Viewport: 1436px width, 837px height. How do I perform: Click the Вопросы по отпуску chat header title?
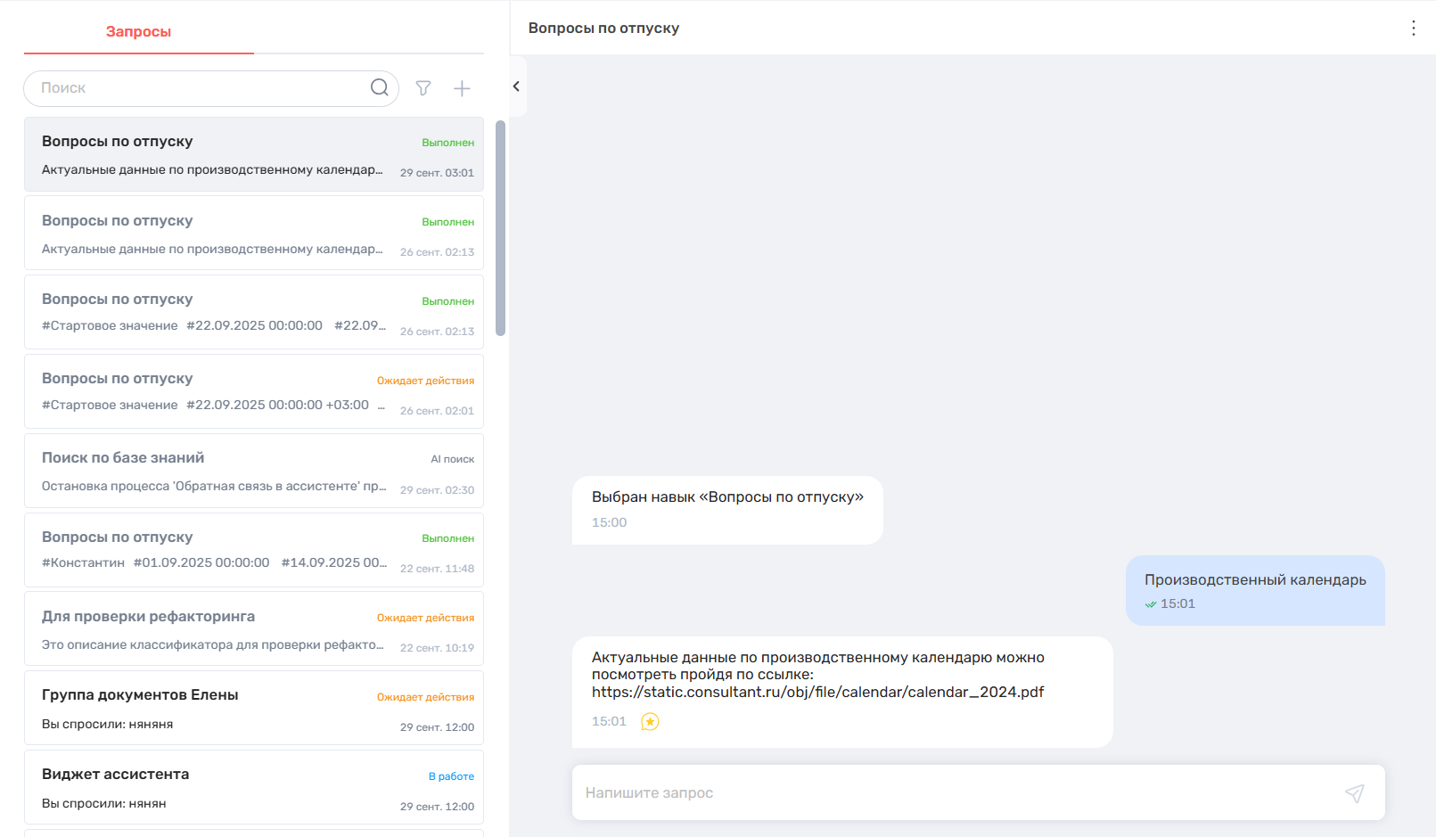click(x=603, y=29)
